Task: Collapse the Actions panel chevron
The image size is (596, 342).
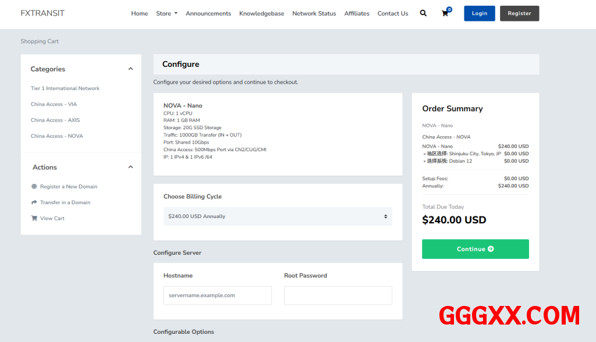Action: coord(130,167)
